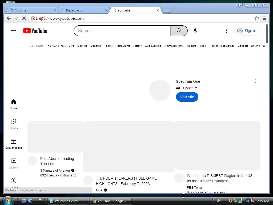Open 3 Minutes of Aviation channel
Image resolution: width=273 pixels, height=205 pixels.
(55, 171)
